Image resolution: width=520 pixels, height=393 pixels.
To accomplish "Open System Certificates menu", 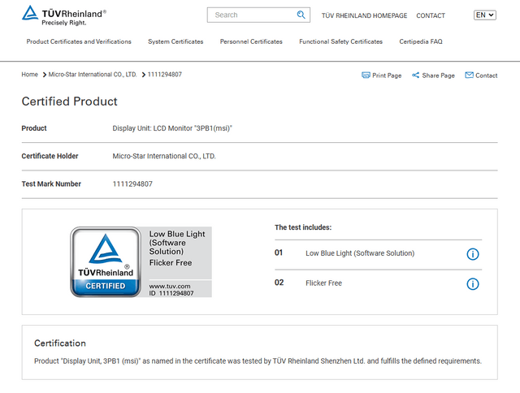I will click(x=175, y=41).
